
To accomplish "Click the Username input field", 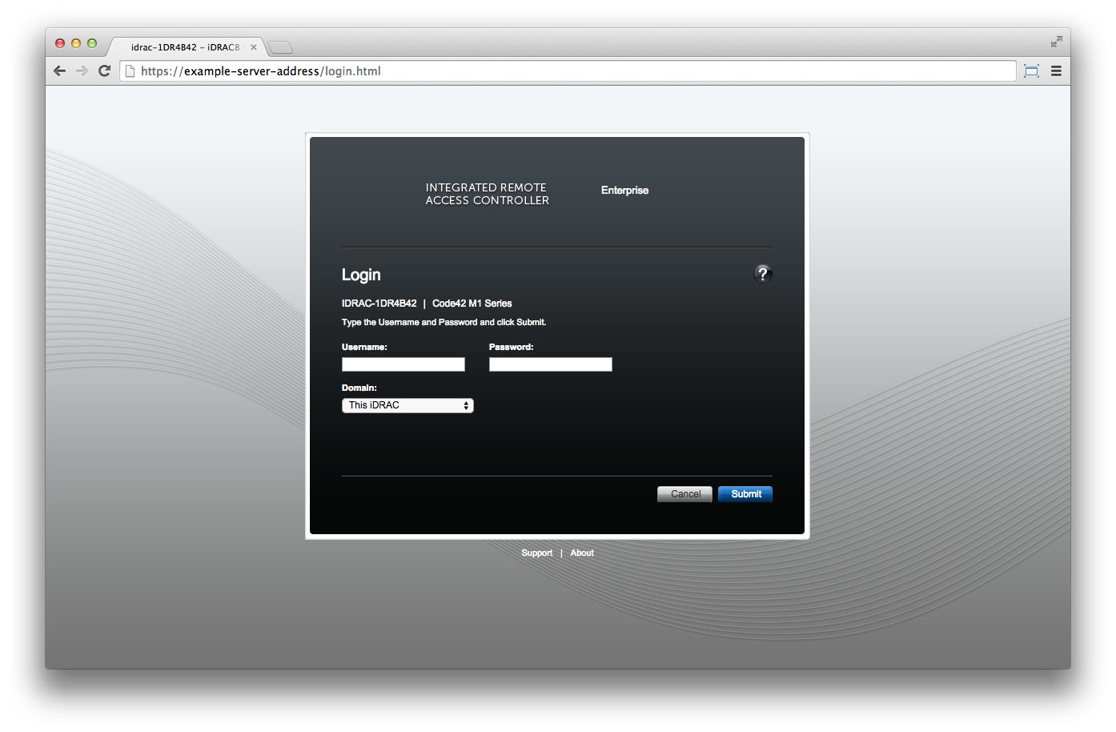I will tap(403, 364).
